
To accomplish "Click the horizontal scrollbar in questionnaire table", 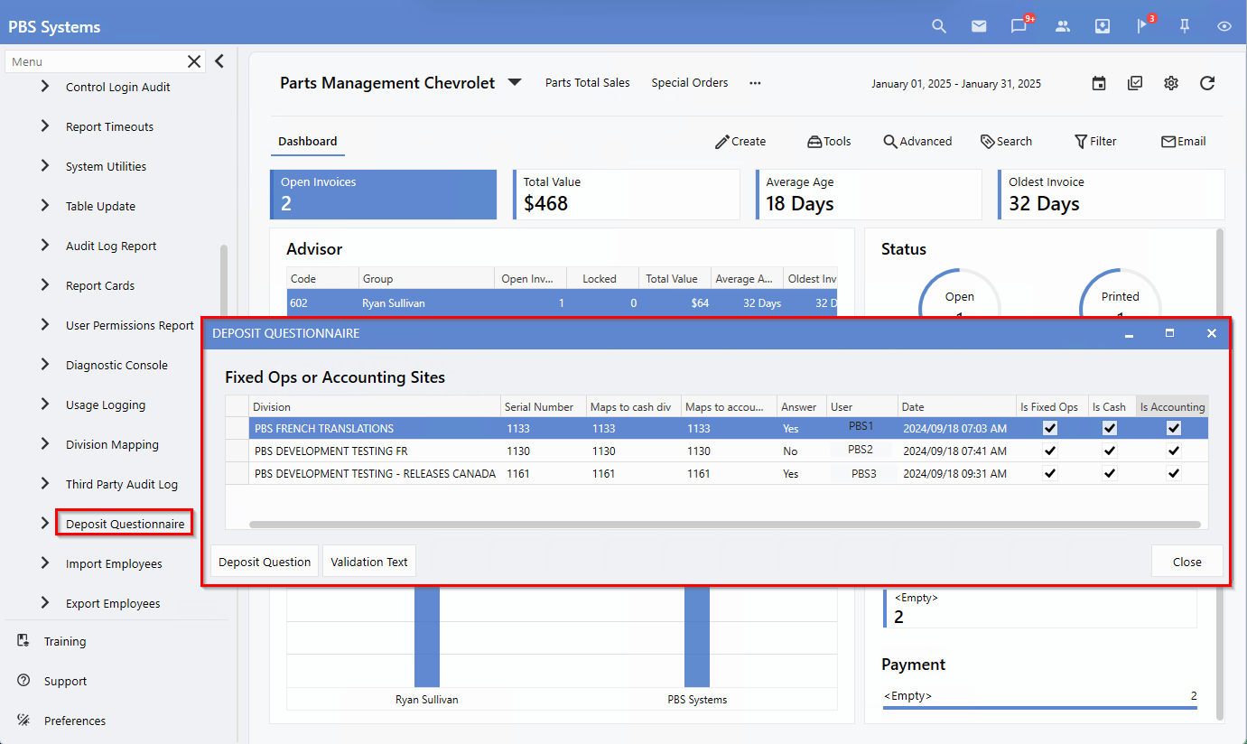I will (724, 524).
